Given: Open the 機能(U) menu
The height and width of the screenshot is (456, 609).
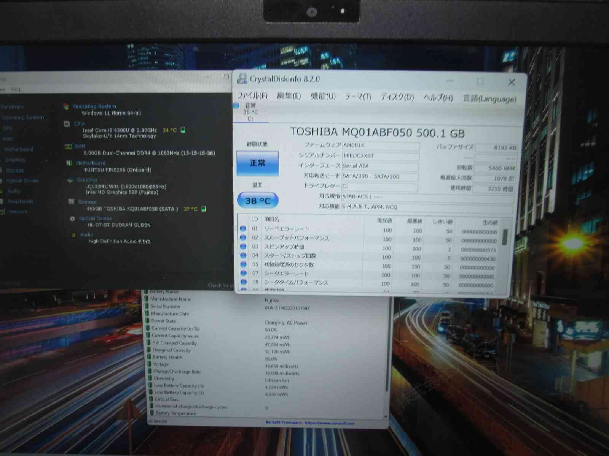Looking at the screenshot, I should pyautogui.click(x=323, y=96).
